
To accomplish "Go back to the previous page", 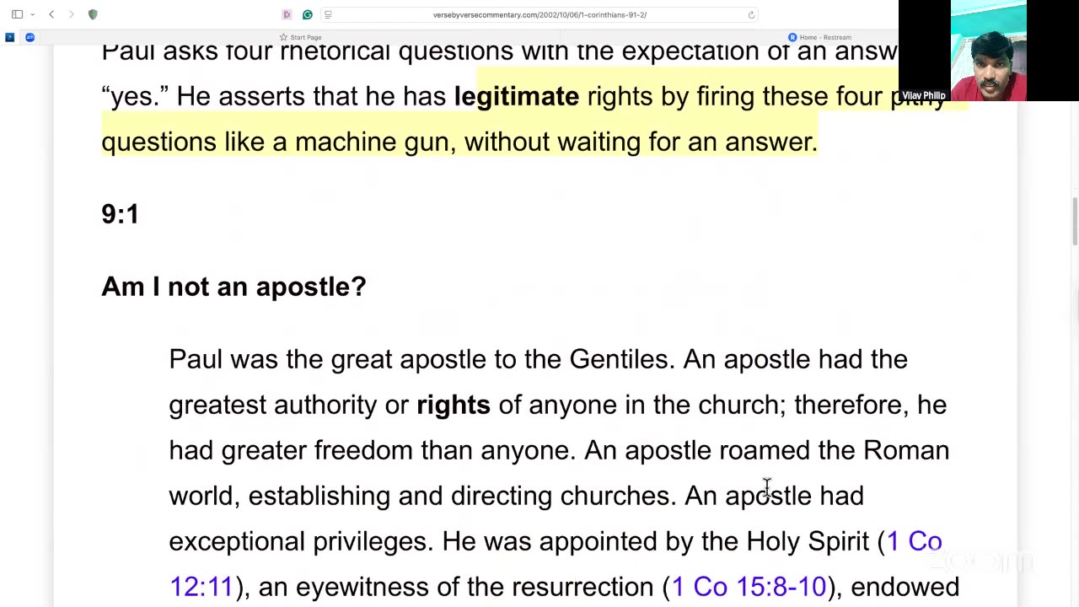I will pyautogui.click(x=51, y=14).
